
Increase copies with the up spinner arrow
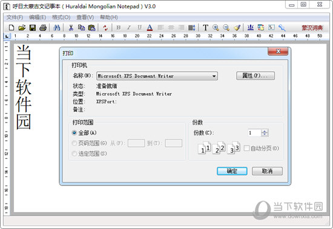coord(265,131)
